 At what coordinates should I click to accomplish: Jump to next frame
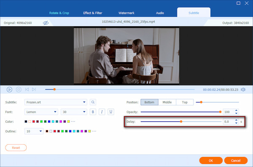click(34, 89)
